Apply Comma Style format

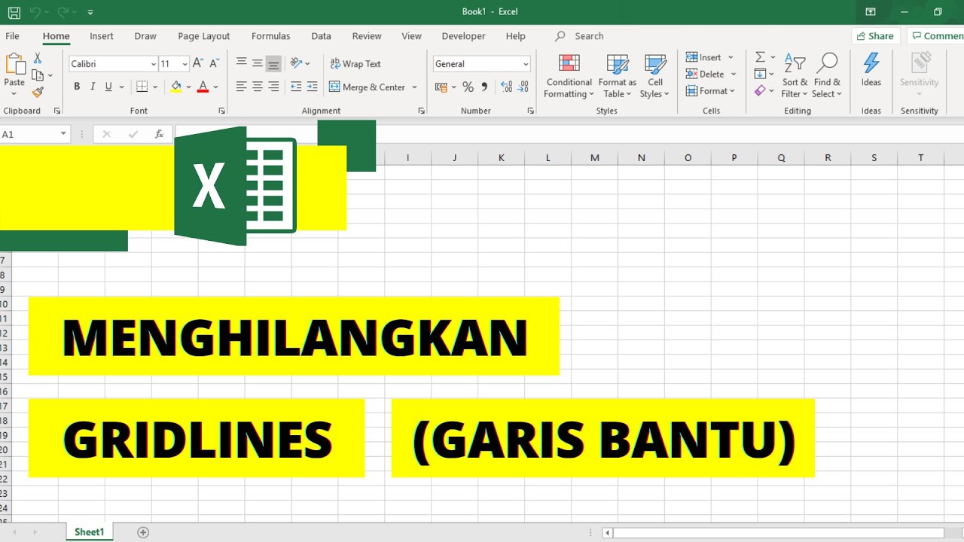(x=484, y=87)
